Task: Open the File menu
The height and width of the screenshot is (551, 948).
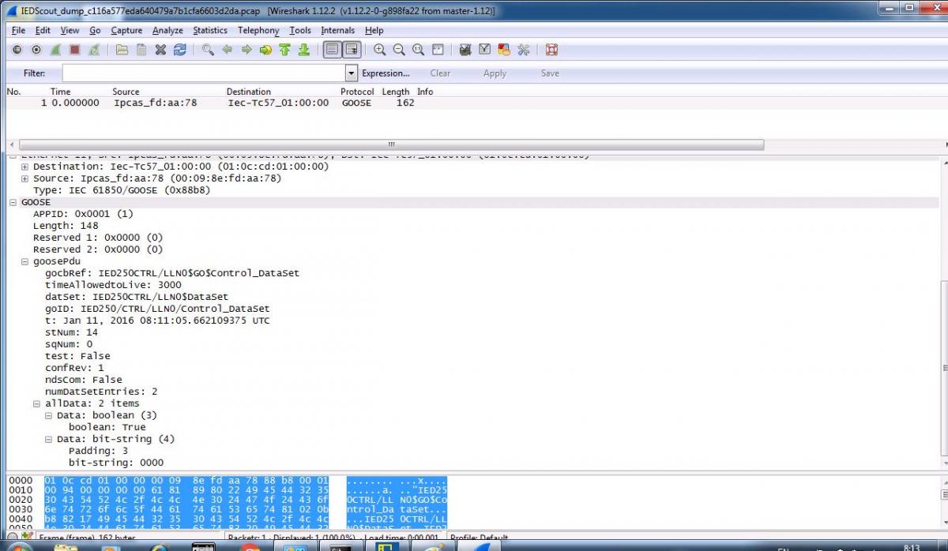Action: pyautogui.click(x=18, y=30)
